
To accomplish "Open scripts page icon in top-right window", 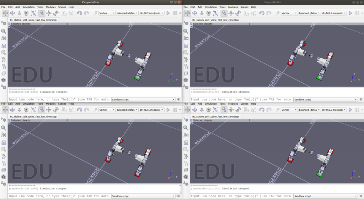I will click(x=186, y=46).
